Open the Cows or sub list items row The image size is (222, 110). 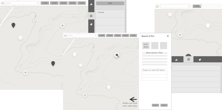154,70
